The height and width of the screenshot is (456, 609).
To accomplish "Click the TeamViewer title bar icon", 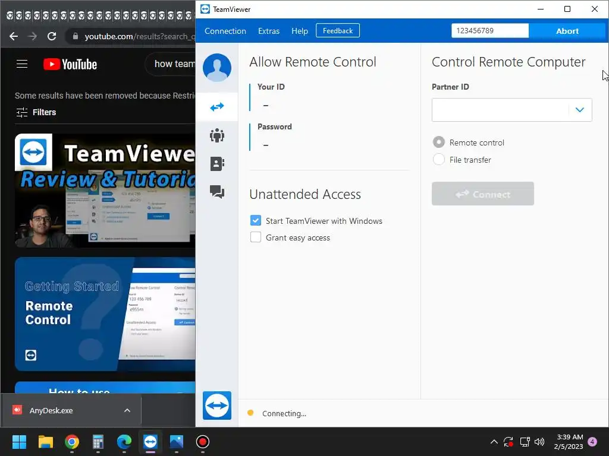I will [205, 9].
